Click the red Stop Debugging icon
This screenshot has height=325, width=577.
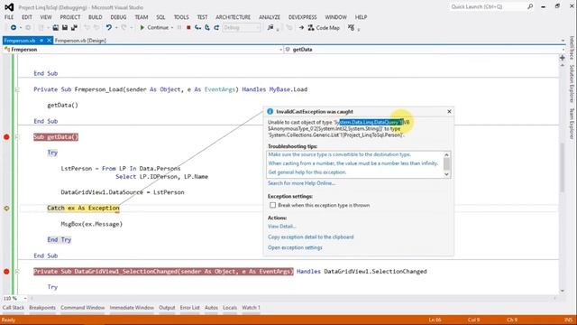point(188,28)
